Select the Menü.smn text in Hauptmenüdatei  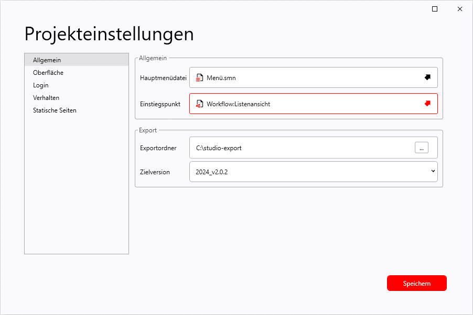click(221, 78)
